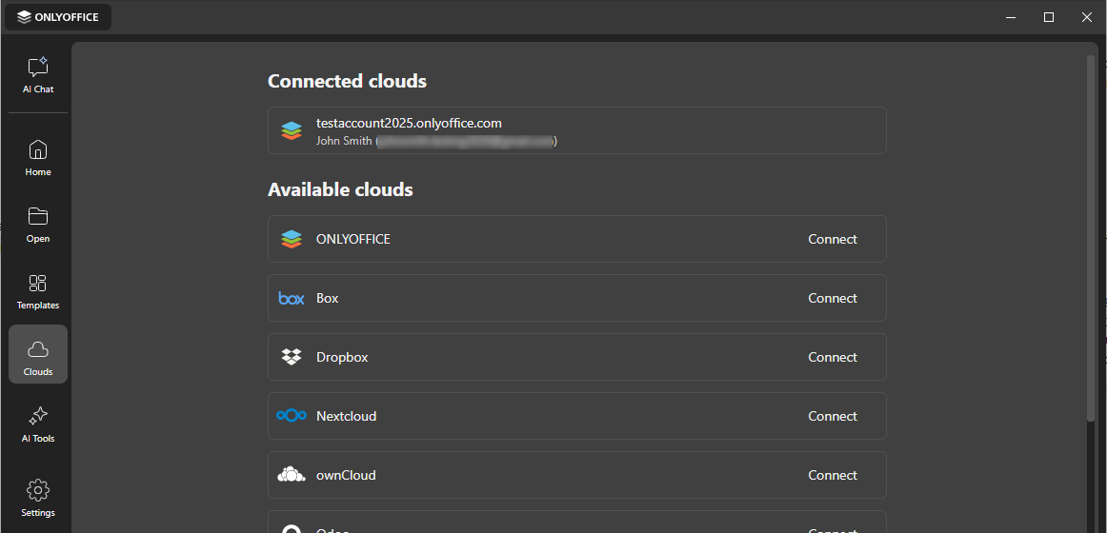Click the Box logo icon
The height and width of the screenshot is (533, 1107).
click(291, 298)
